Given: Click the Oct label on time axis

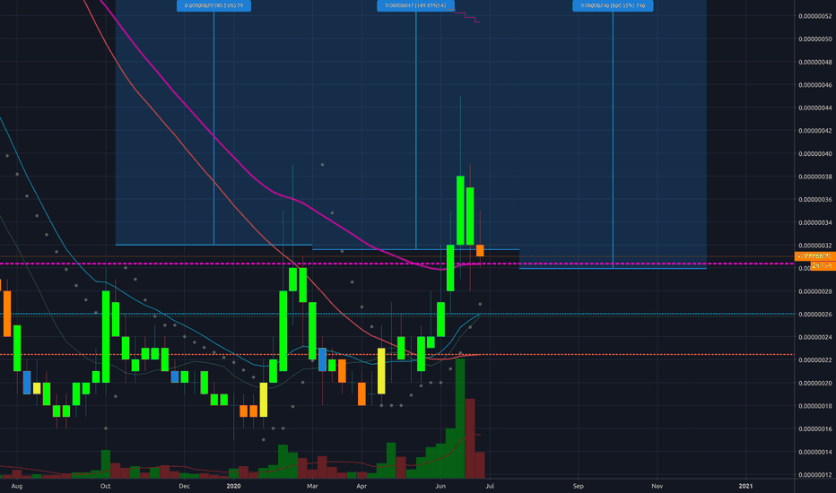Looking at the screenshot, I should [x=106, y=486].
